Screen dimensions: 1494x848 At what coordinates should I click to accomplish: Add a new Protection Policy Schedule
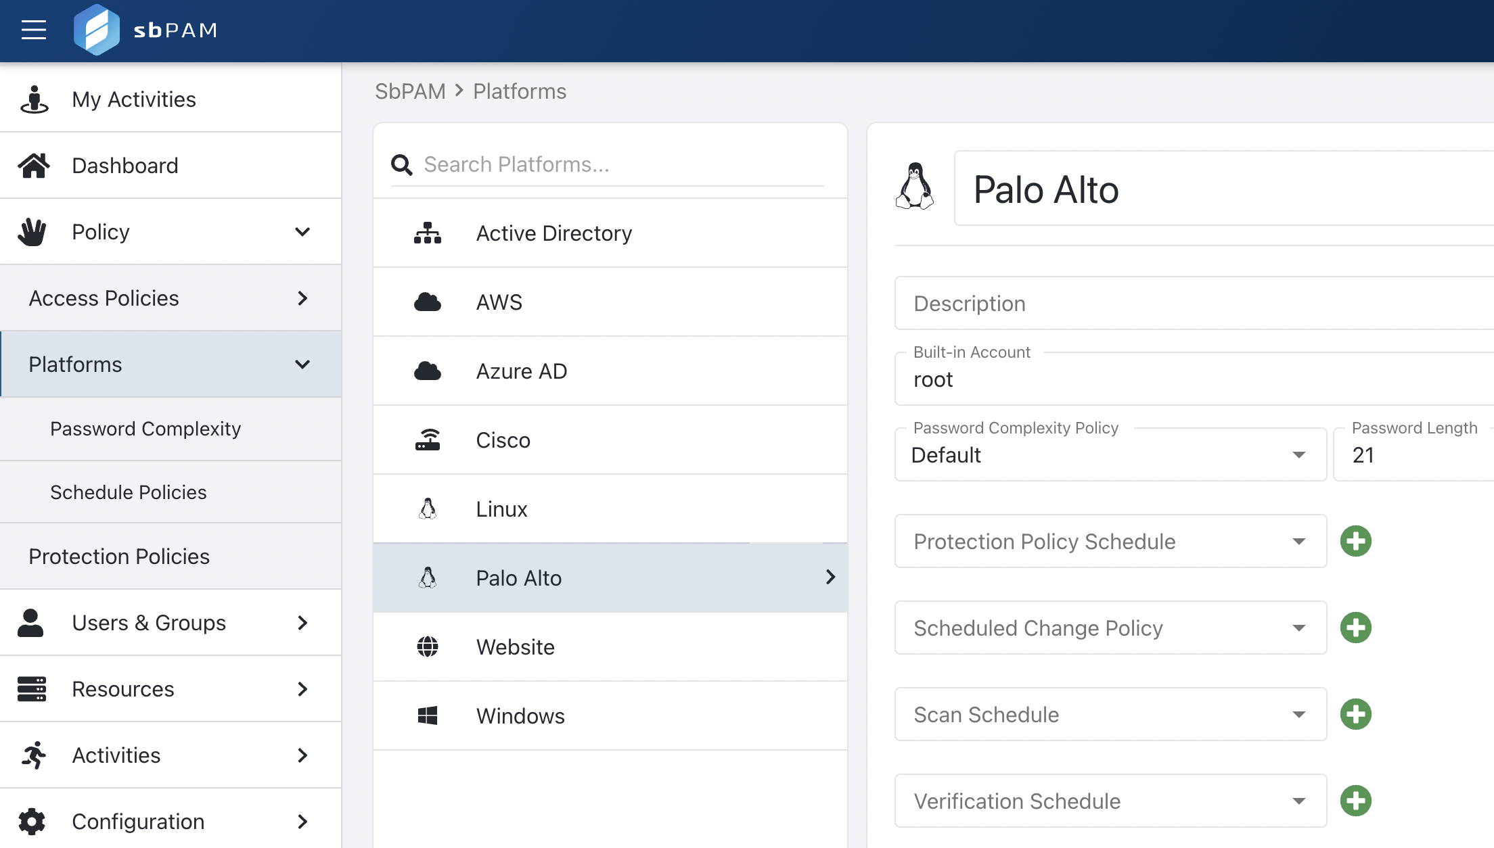click(1355, 541)
